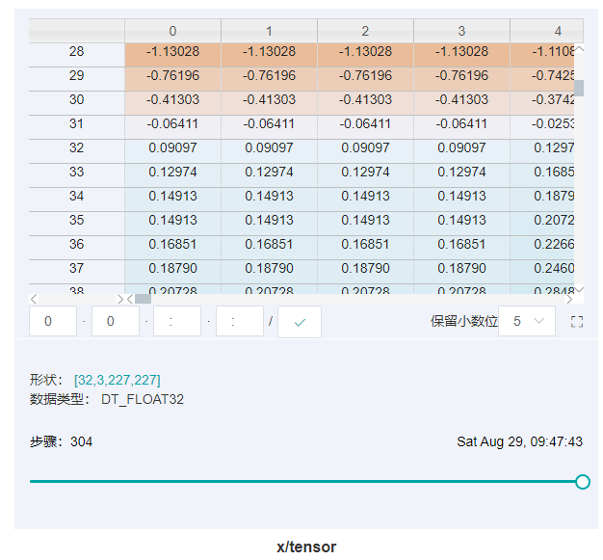The height and width of the screenshot is (560, 603).
Task: Click cell -0.06411 in row 31, column 0
Action: [x=172, y=124]
